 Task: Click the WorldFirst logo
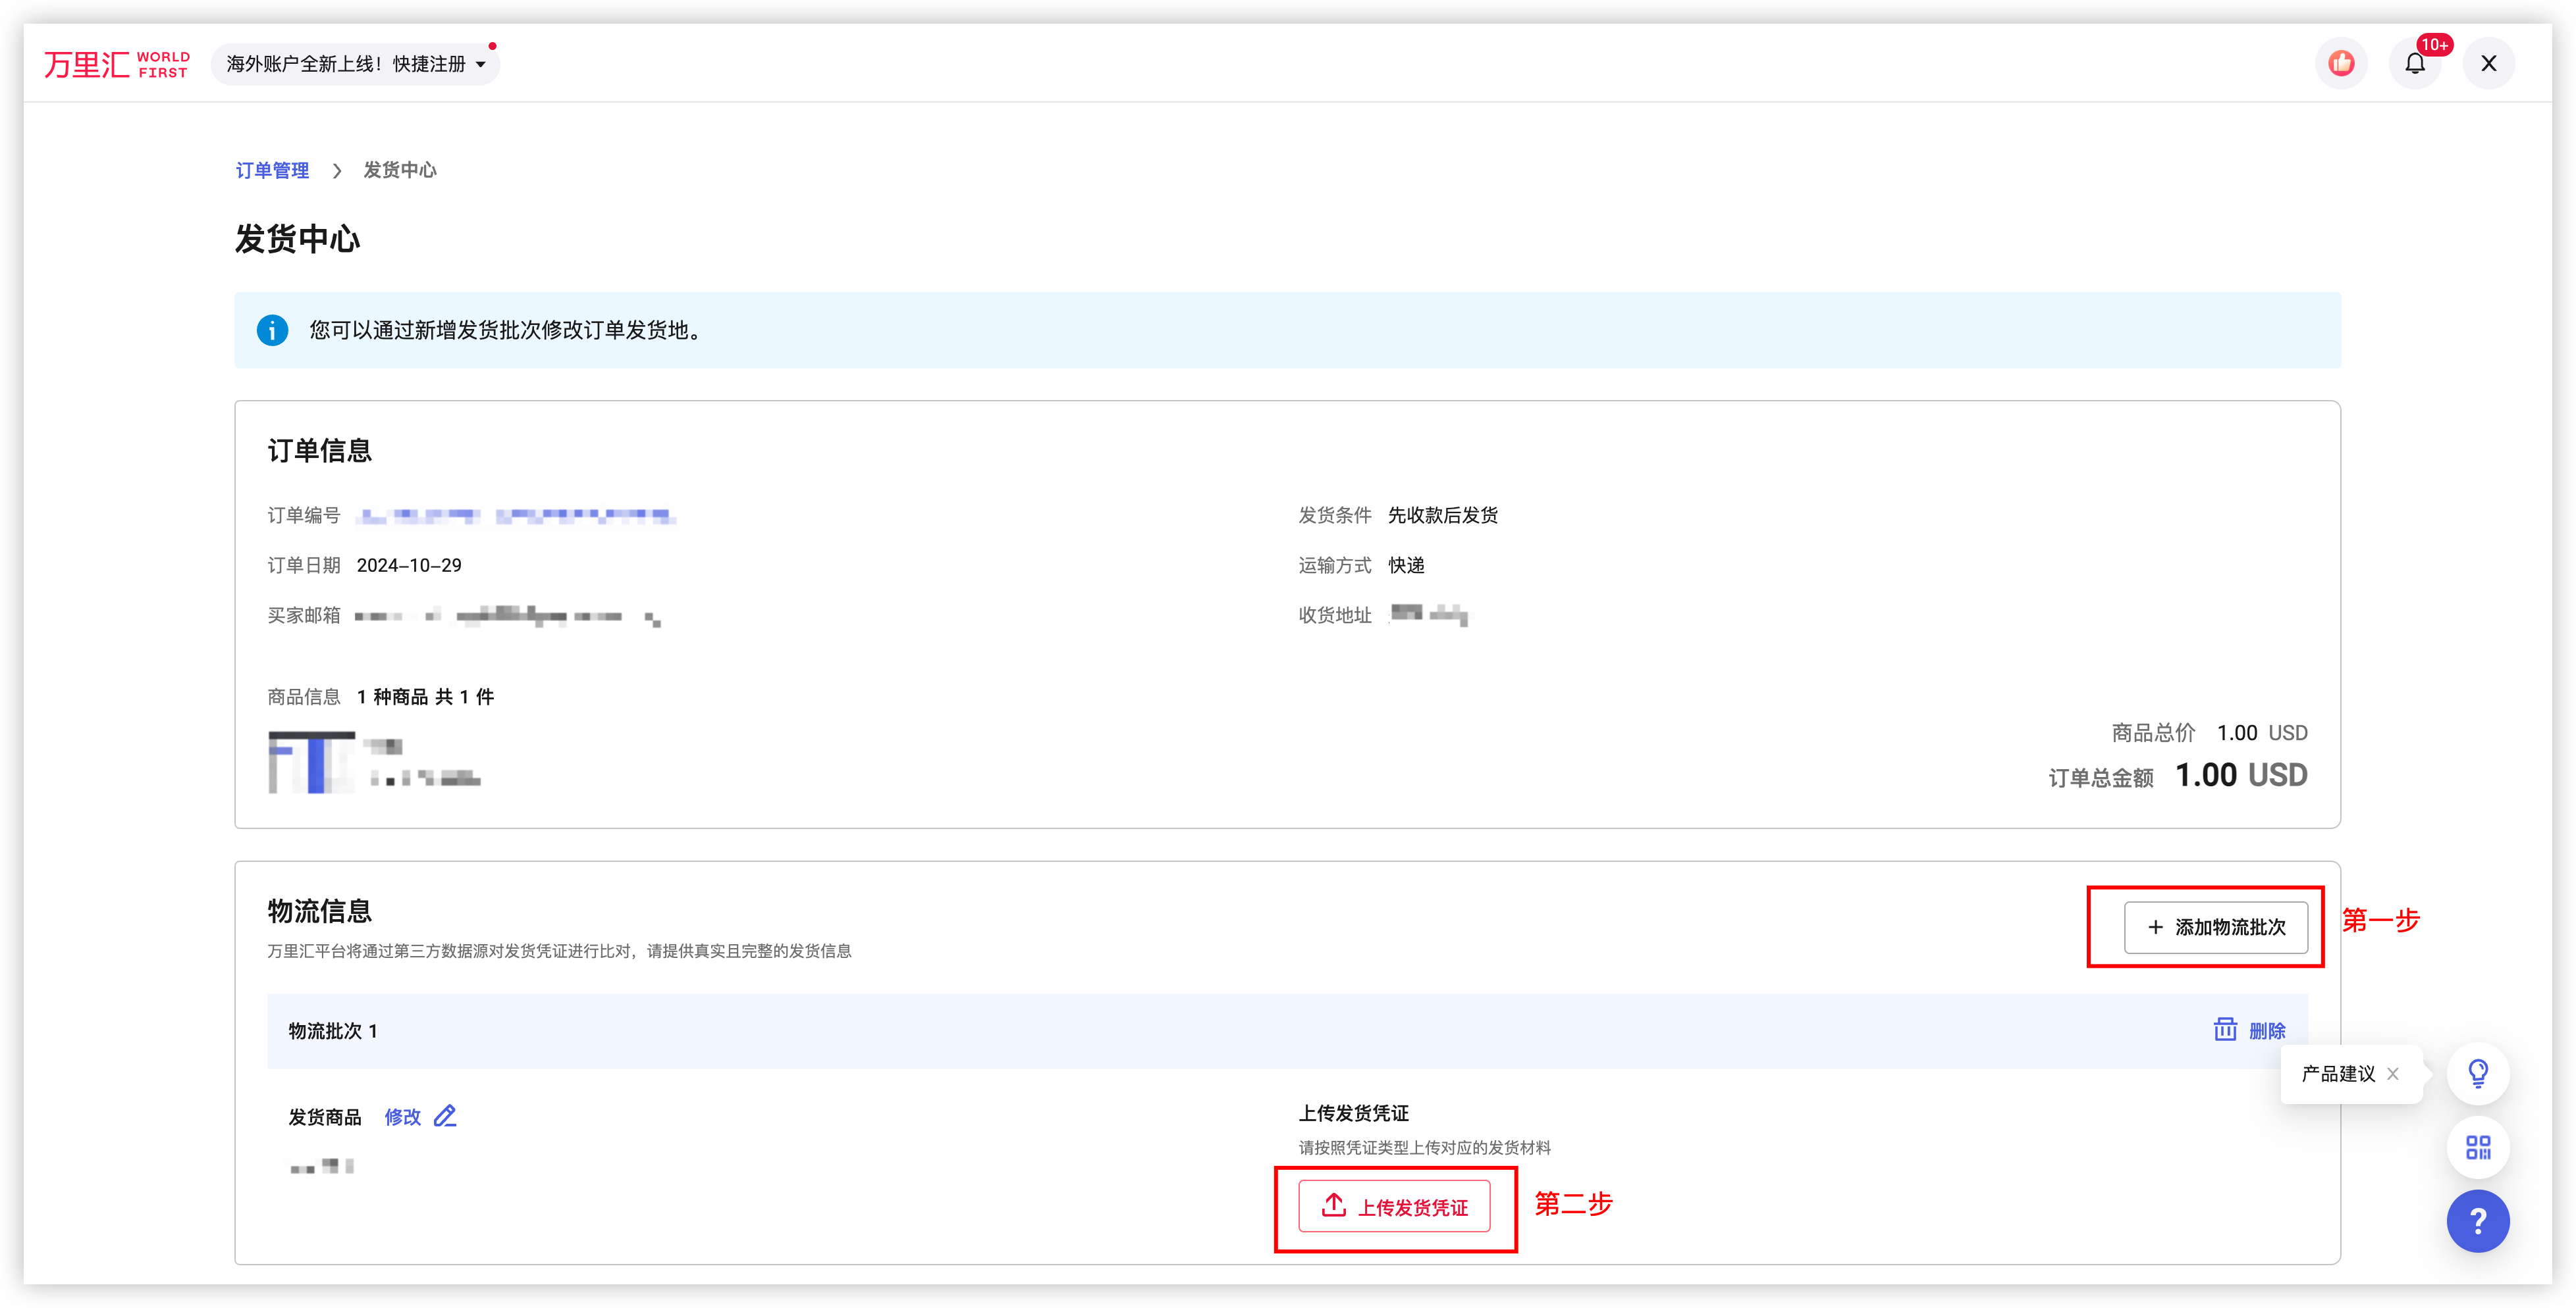click(116, 64)
